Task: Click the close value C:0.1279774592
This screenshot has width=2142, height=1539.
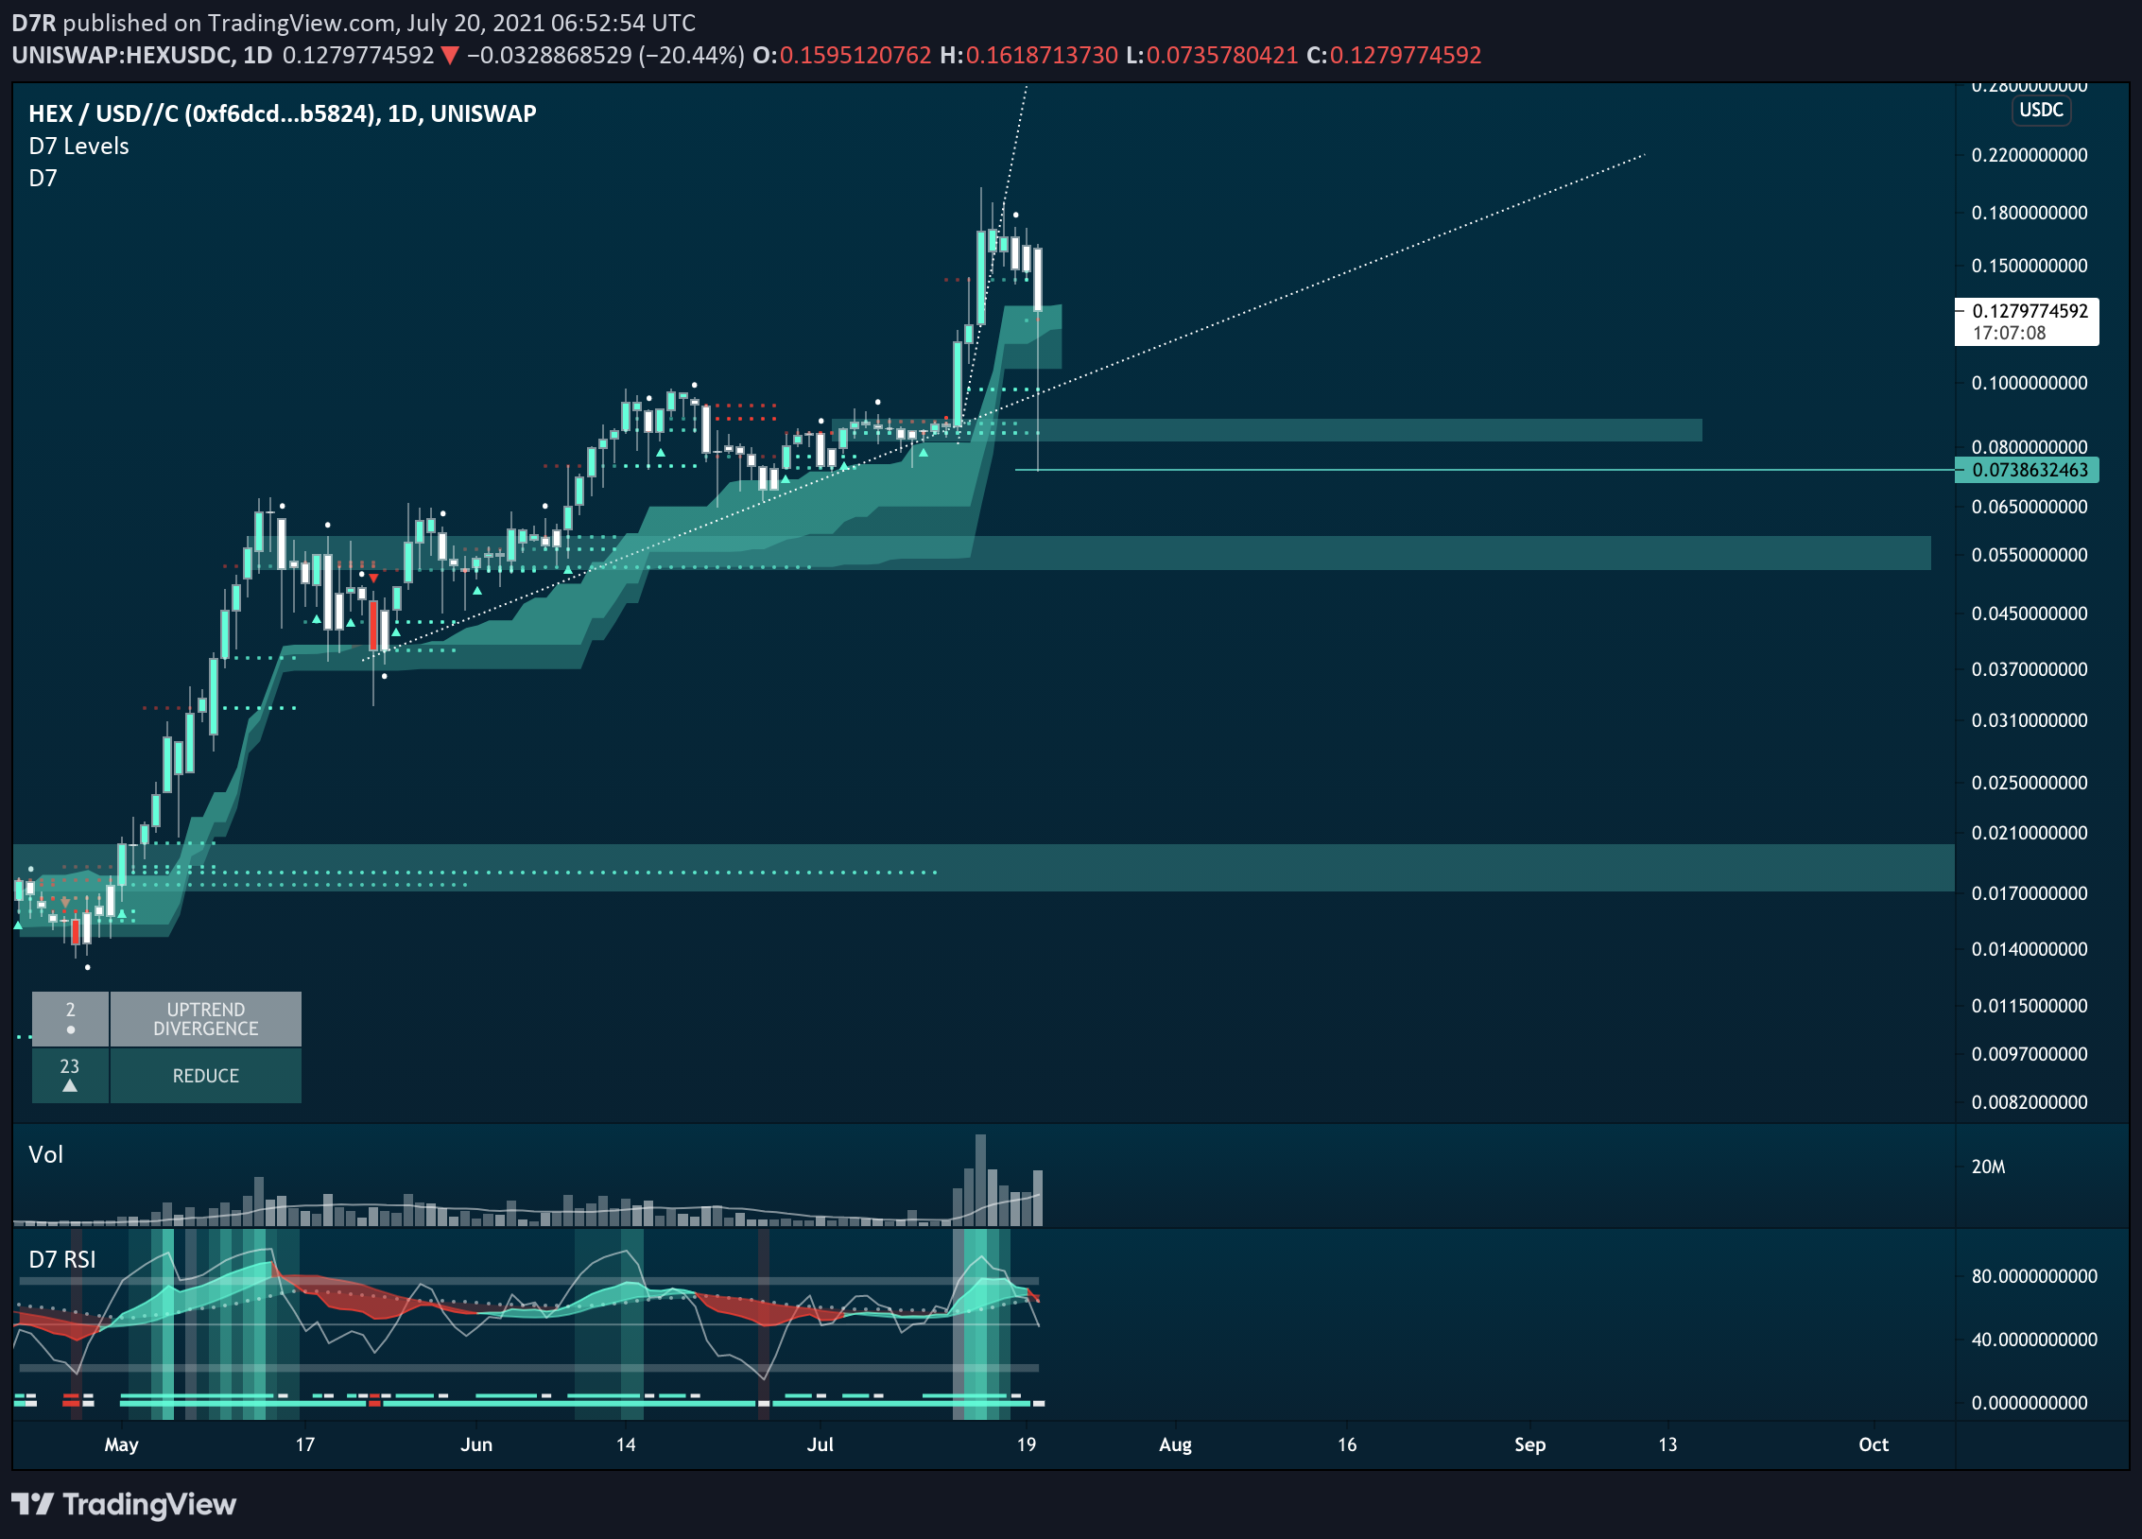Action: (1393, 55)
